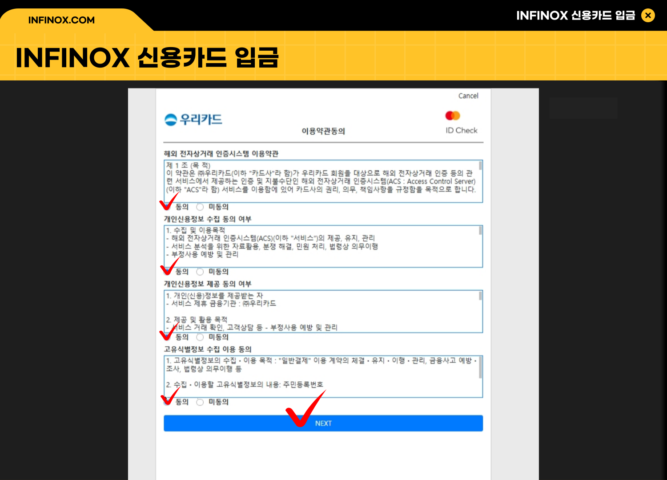Click the 주민등록번호 line in terms
Viewport: 667px width, 480px height.
[245, 384]
